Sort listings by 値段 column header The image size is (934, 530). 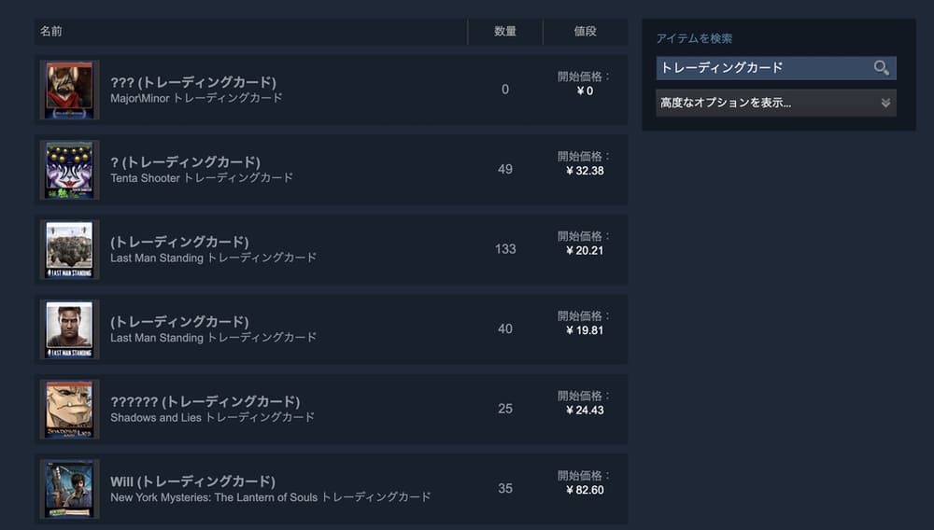point(586,32)
